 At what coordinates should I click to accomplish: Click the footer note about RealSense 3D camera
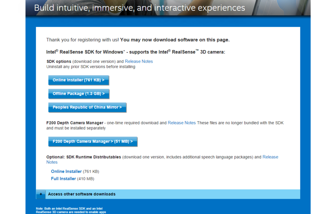click(x=71, y=210)
